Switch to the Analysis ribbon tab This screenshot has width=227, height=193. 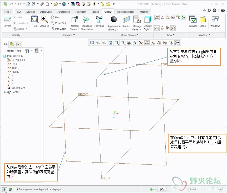[x=46, y=12]
